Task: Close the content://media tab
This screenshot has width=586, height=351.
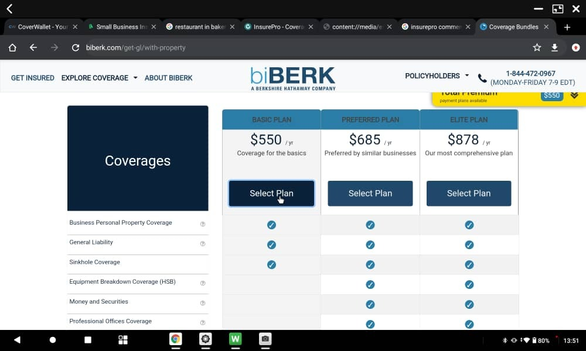Action: tap(389, 27)
